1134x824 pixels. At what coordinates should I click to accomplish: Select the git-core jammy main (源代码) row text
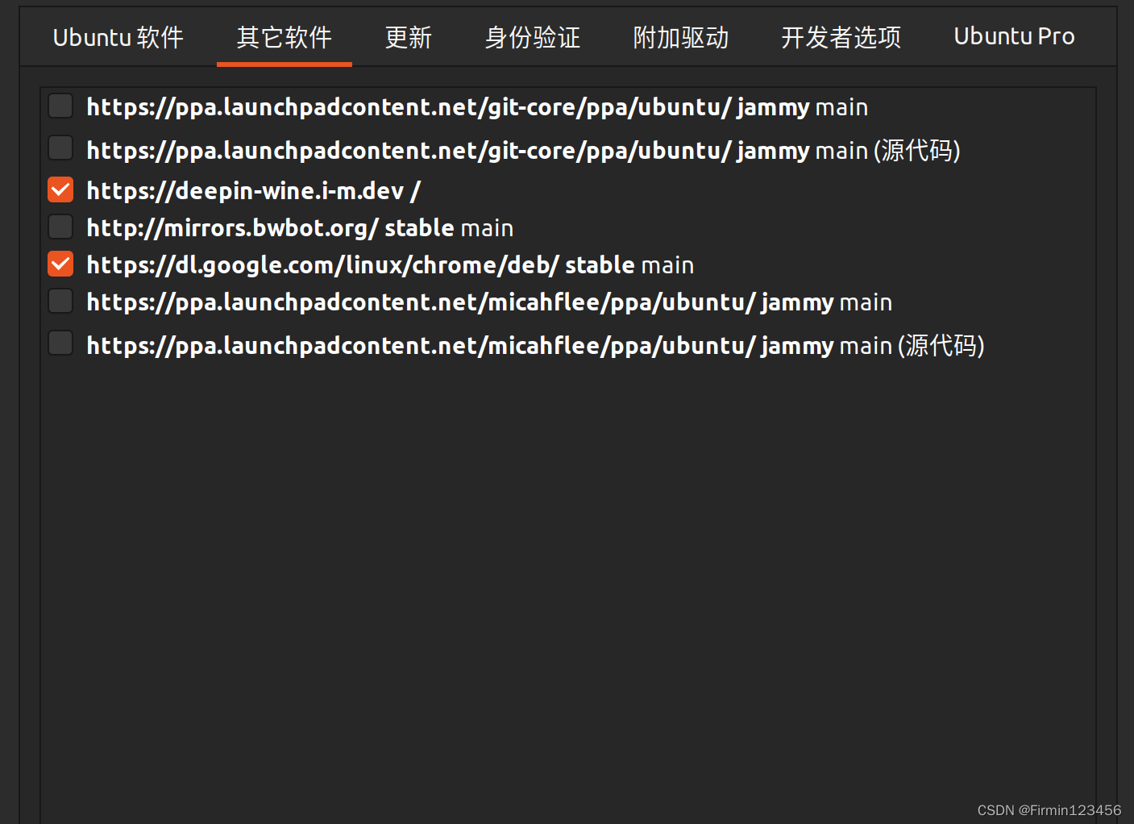[524, 151]
